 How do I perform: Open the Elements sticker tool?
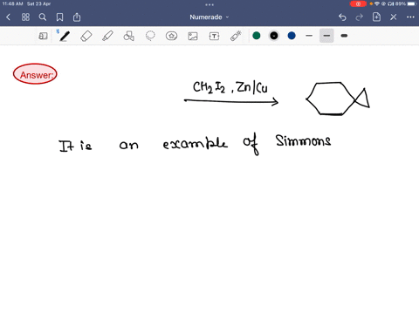click(x=171, y=36)
